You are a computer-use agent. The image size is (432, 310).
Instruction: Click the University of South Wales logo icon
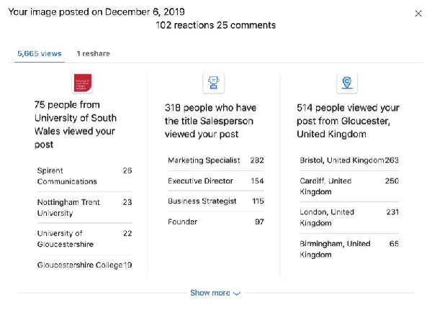tap(82, 83)
